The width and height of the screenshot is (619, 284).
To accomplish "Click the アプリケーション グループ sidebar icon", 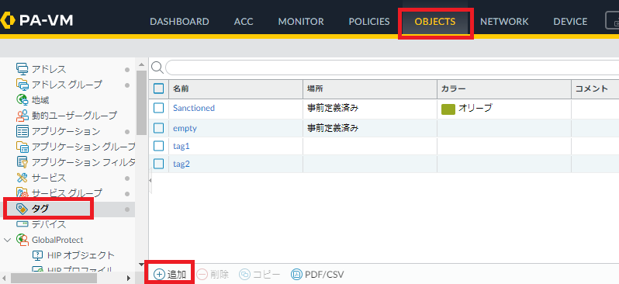I will pos(22,147).
